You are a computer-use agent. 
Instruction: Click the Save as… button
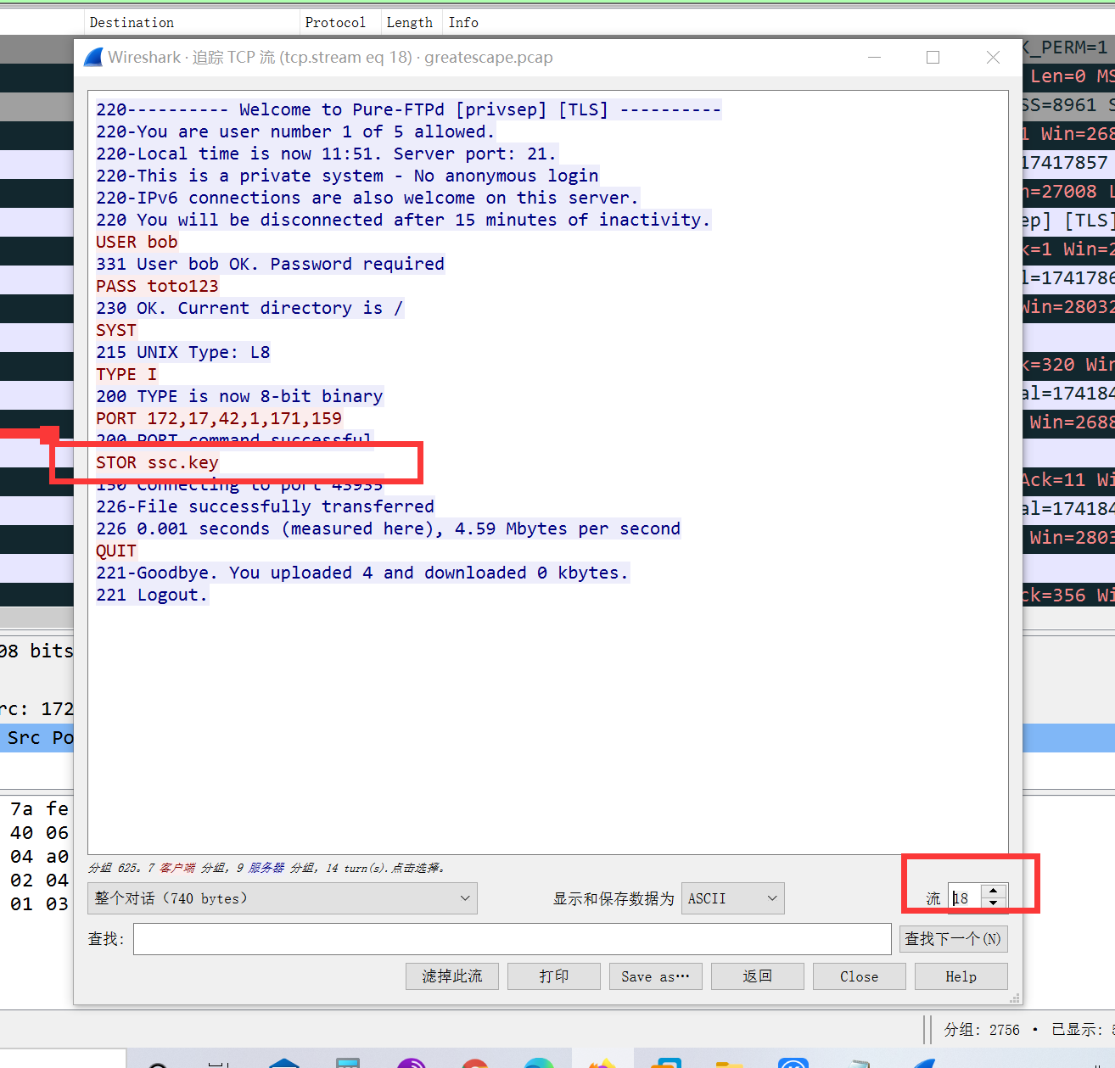coord(656,976)
